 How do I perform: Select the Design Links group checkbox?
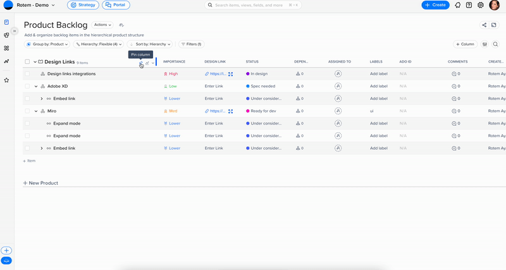click(x=27, y=62)
